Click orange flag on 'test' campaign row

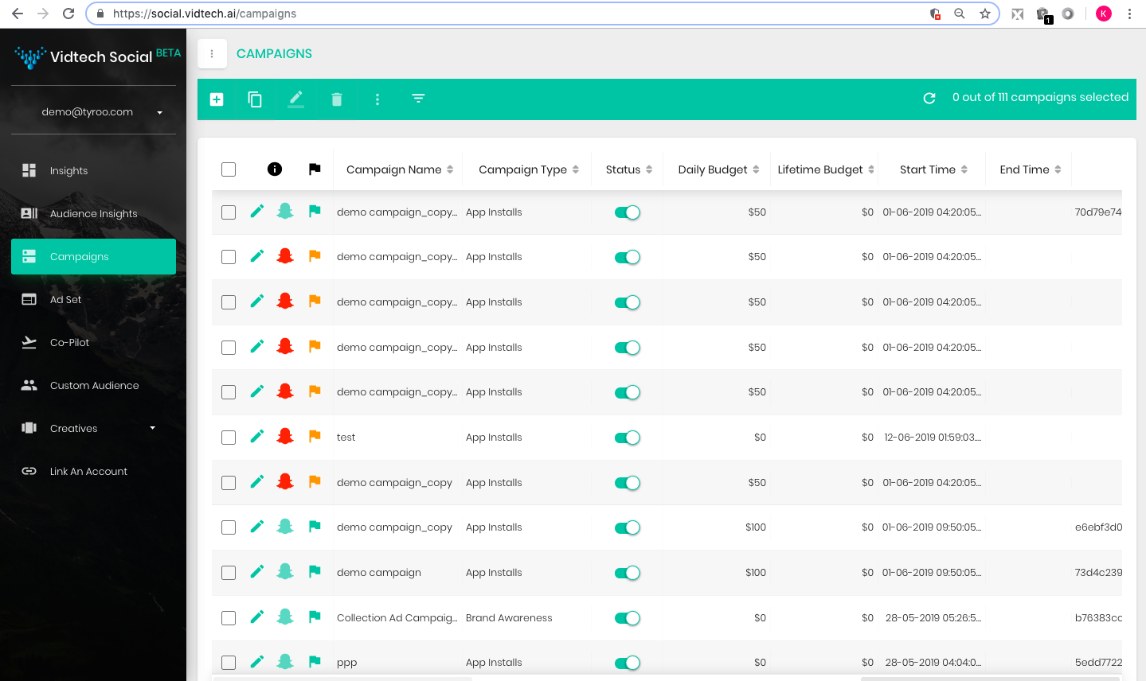tap(315, 436)
